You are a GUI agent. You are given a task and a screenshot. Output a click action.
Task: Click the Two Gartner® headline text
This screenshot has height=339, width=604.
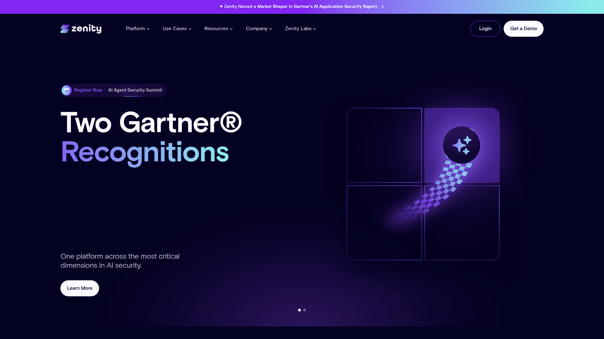151,122
